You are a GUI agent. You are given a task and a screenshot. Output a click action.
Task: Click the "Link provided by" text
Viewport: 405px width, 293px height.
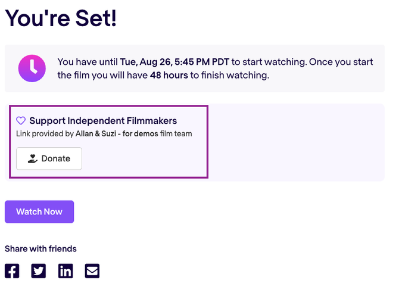pos(45,133)
